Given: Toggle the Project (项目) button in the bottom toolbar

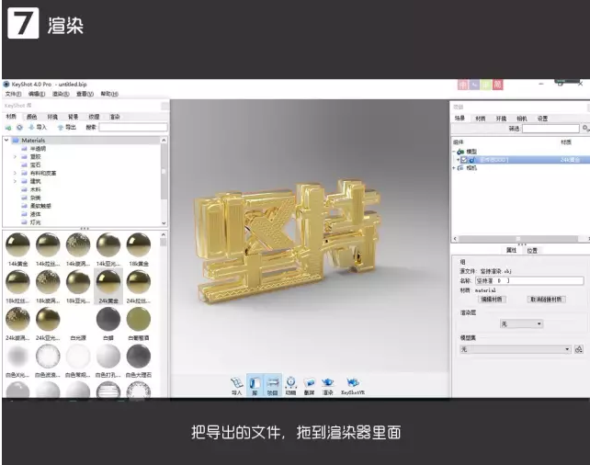Looking at the screenshot, I should 272,386.
